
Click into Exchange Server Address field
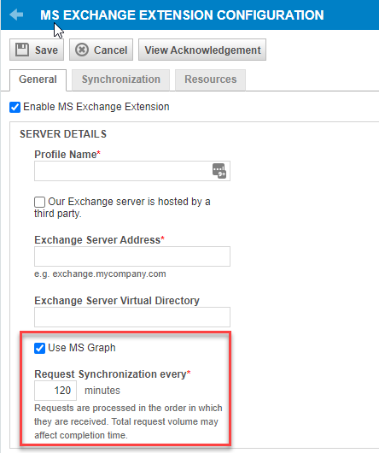[x=132, y=256]
